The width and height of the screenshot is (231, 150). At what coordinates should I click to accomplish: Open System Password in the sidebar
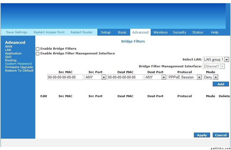pyautogui.click(x=18, y=64)
